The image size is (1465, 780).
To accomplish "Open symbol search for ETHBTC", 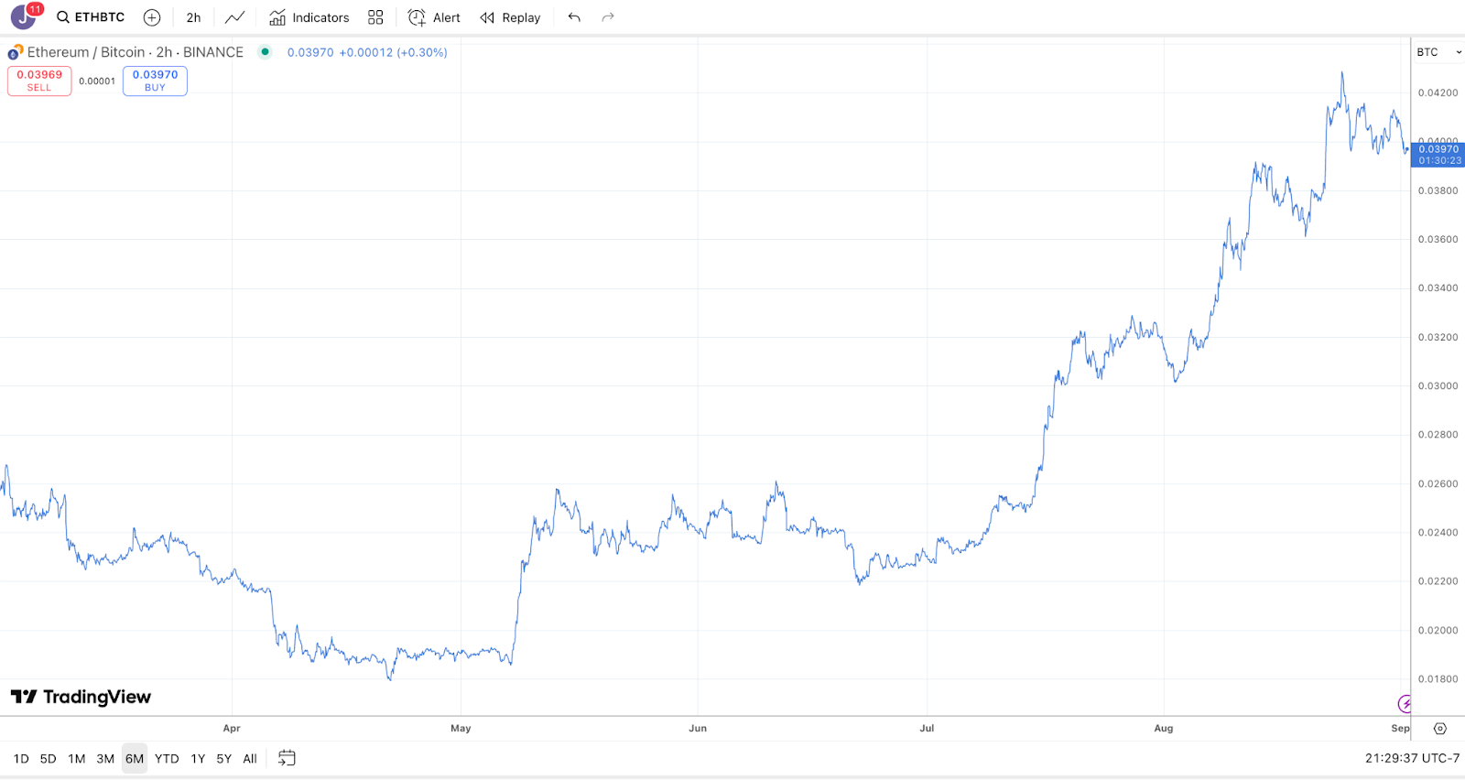I will [x=91, y=17].
